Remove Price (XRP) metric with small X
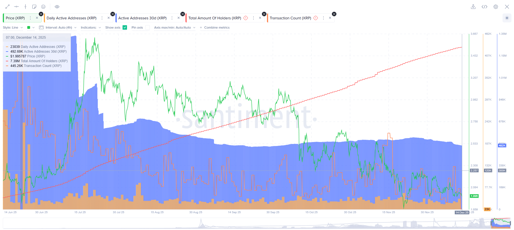Image resolution: width=514 pixels, height=230 pixels. 37,18
